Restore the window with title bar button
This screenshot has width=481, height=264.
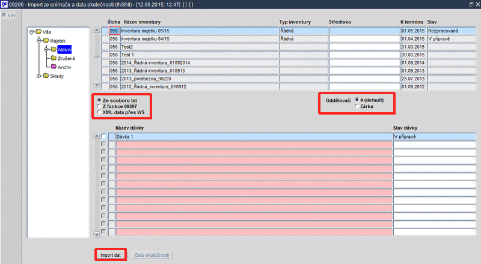pyautogui.click(x=471, y=4)
